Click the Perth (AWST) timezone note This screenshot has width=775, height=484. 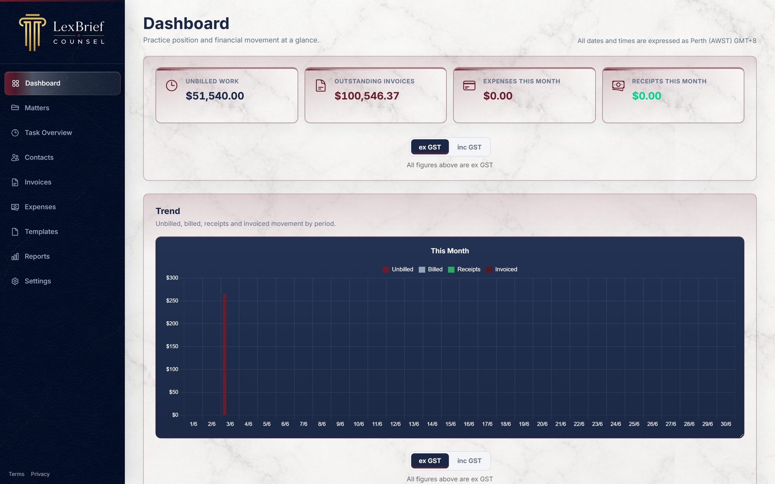[667, 41]
